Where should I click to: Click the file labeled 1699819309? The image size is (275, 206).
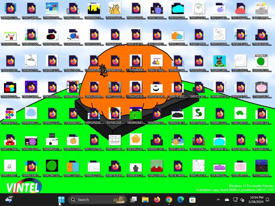(x=31, y=90)
